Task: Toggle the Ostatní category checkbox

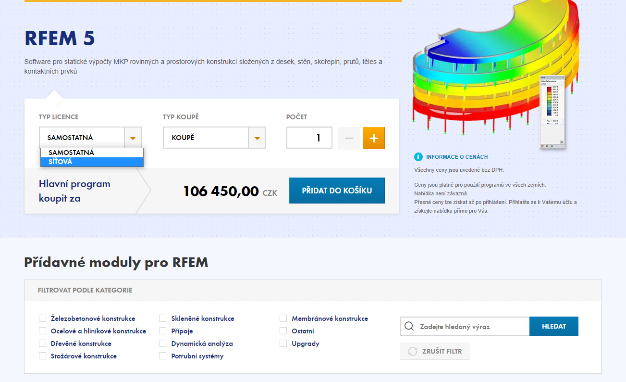Action: click(283, 331)
